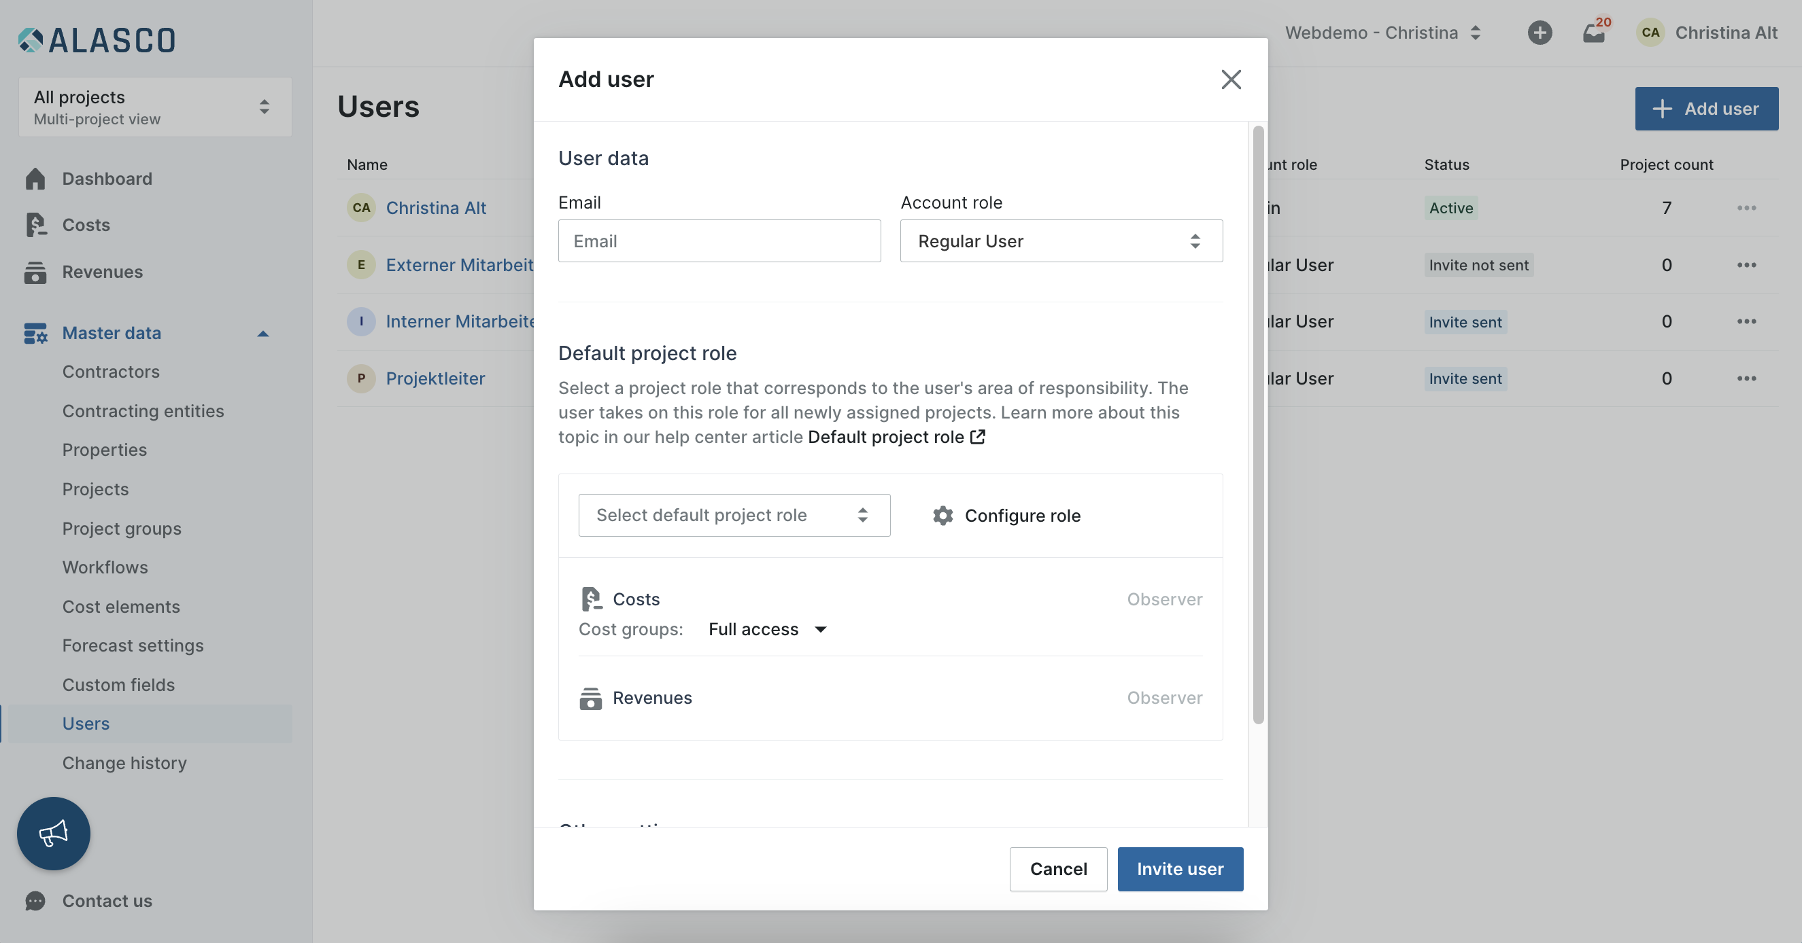This screenshot has width=1802, height=943.
Task: Click the Contact us chat icon
Action: [x=35, y=901]
